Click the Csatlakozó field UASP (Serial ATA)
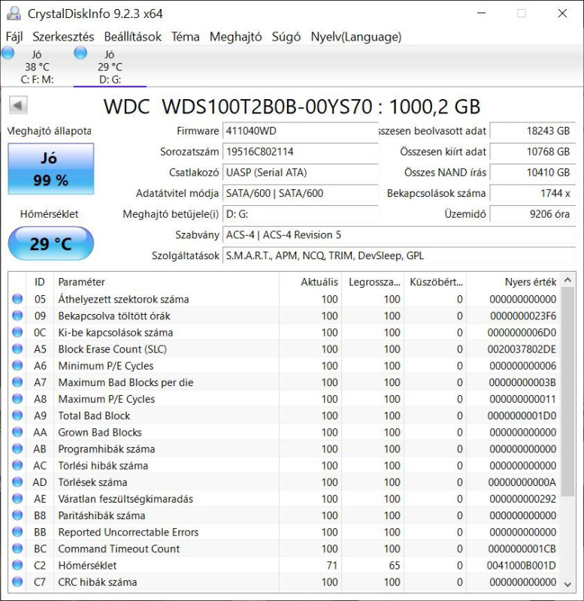The width and height of the screenshot is (584, 601). pyautogui.click(x=300, y=173)
